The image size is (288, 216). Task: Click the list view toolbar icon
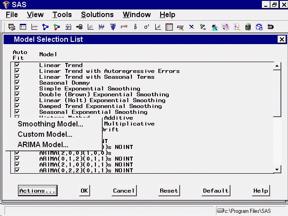(x=23, y=27)
